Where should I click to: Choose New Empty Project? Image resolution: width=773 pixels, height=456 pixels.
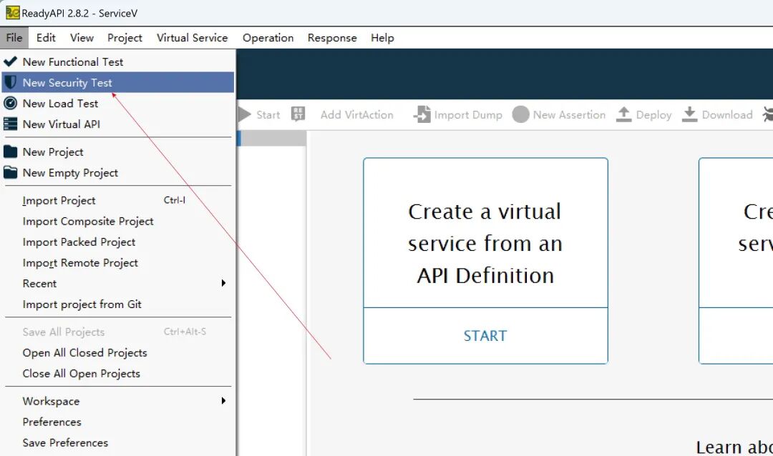click(x=118, y=172)
